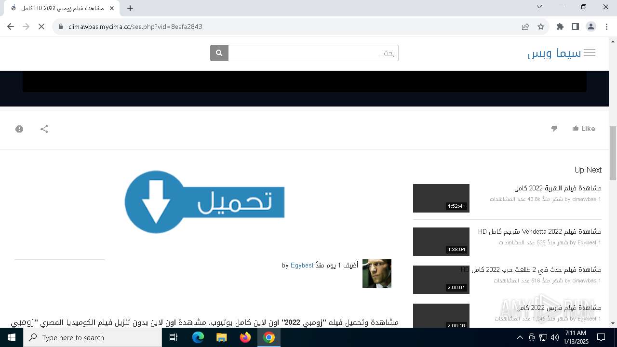Click the taskbar search box
617x347 pixels.
(x=93, y=337)
